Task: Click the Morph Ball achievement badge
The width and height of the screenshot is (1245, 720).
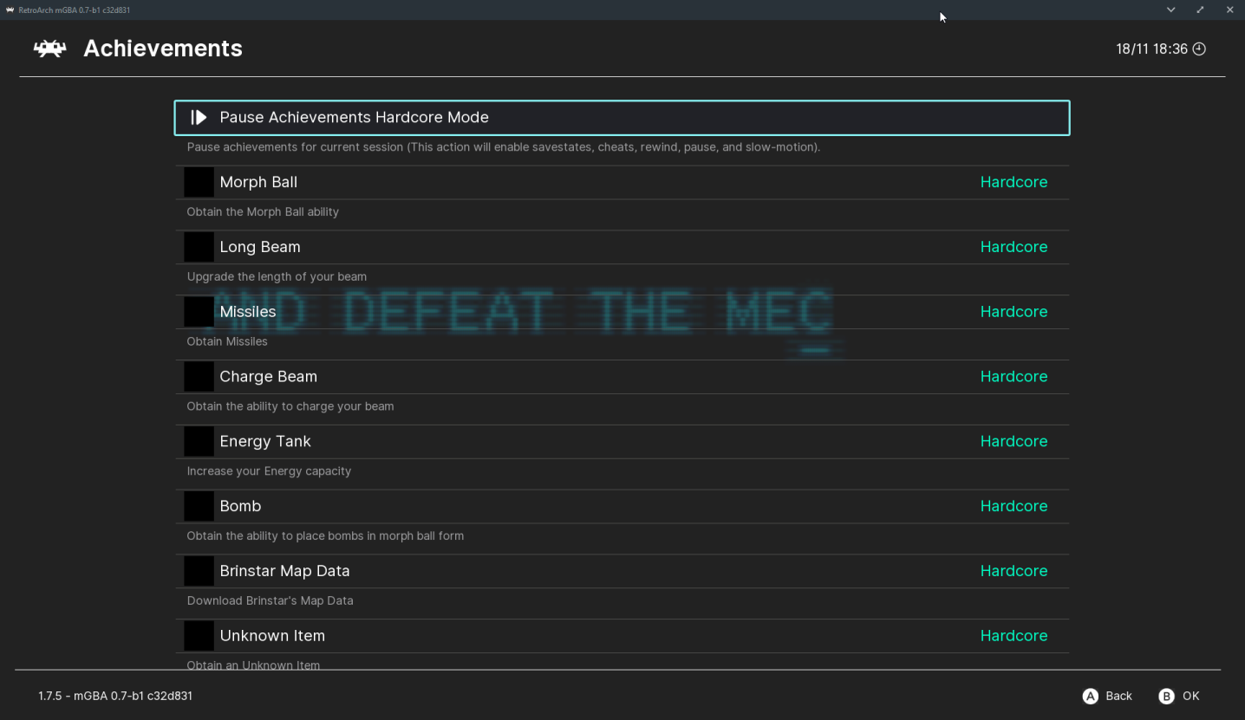Action: point(198,182)
